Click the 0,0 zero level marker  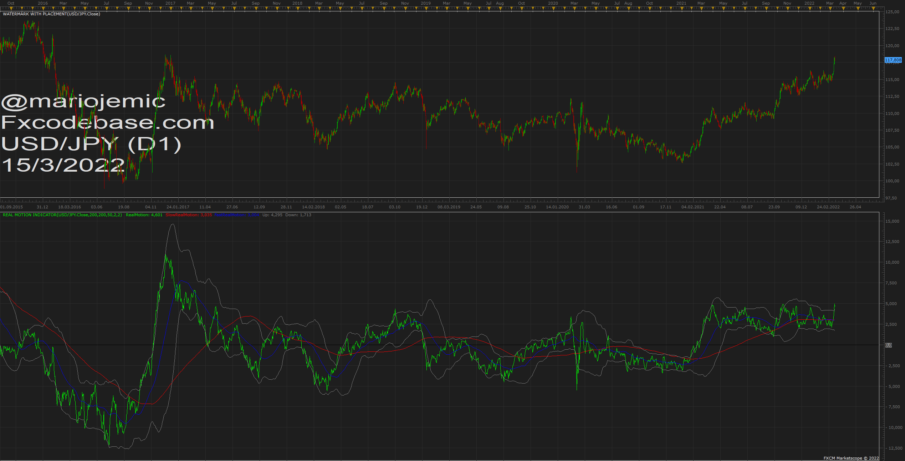[889, 345]
